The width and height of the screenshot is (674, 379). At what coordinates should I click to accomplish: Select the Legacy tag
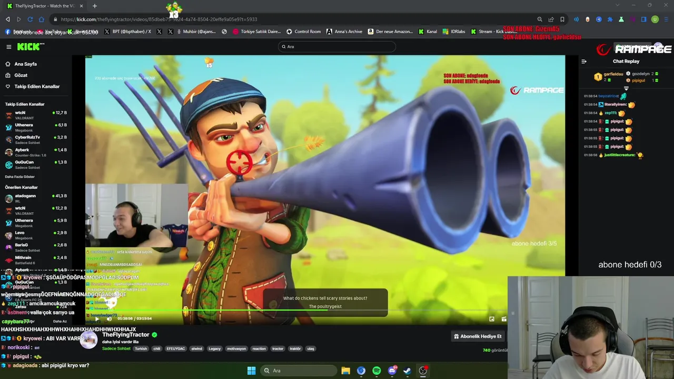(214, 348)
